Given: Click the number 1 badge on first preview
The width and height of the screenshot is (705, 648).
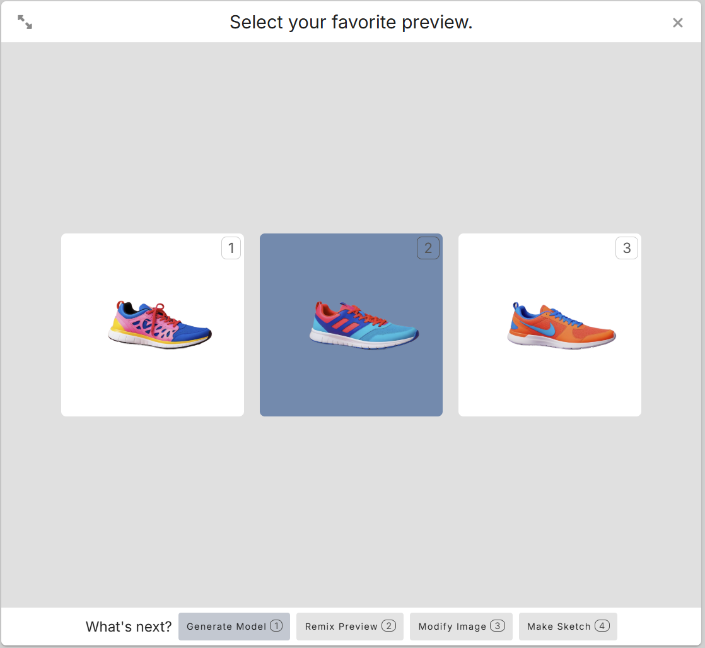Looking at the screenshot, I should 231,248.
